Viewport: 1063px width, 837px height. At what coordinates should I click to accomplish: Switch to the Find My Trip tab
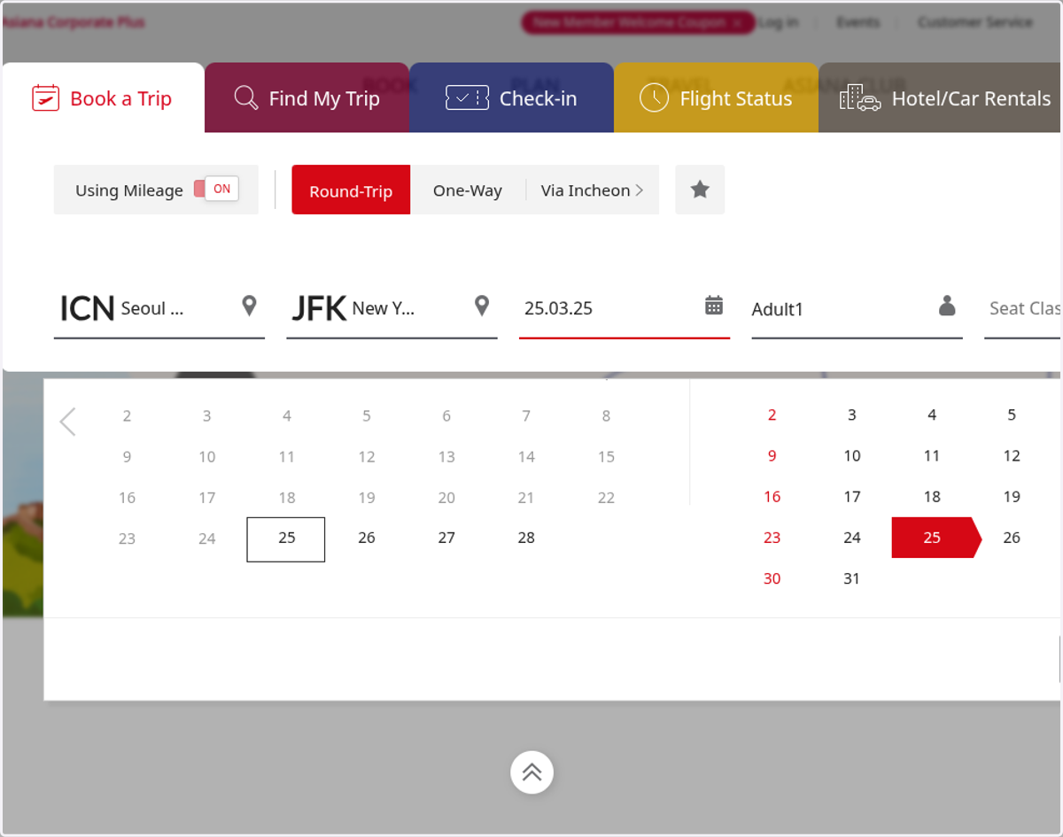307,98
